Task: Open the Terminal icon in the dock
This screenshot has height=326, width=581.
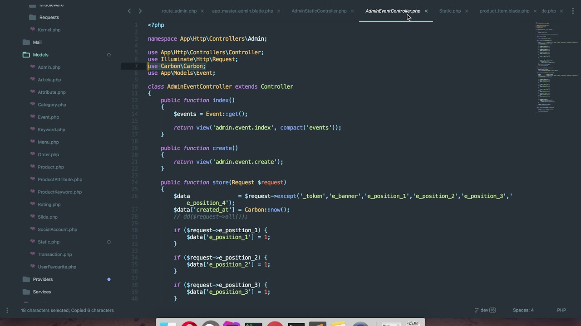Action: (x=296, y=324)
